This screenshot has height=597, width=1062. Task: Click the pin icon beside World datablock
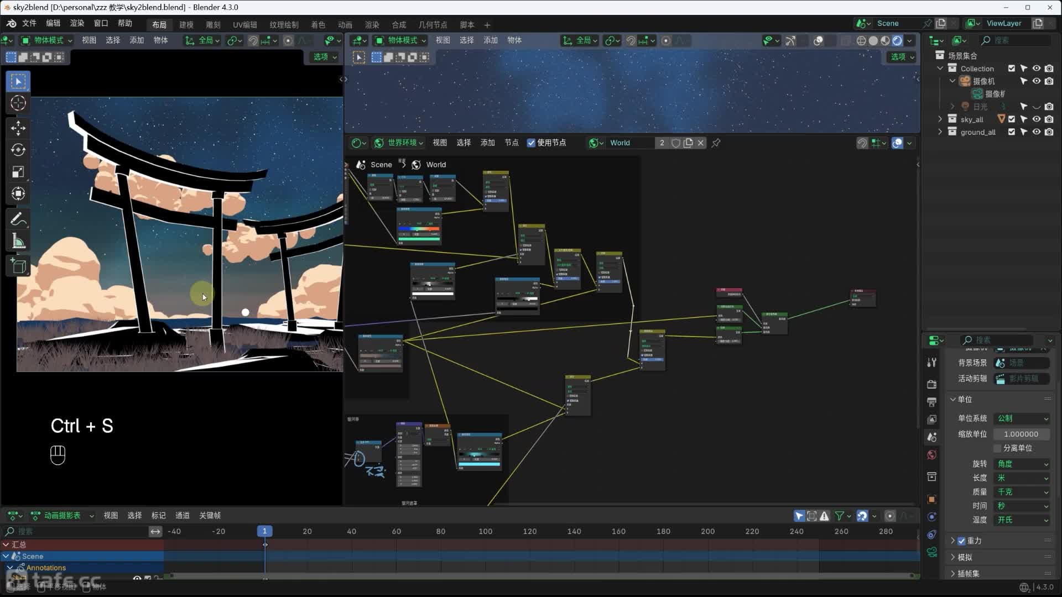716,143
